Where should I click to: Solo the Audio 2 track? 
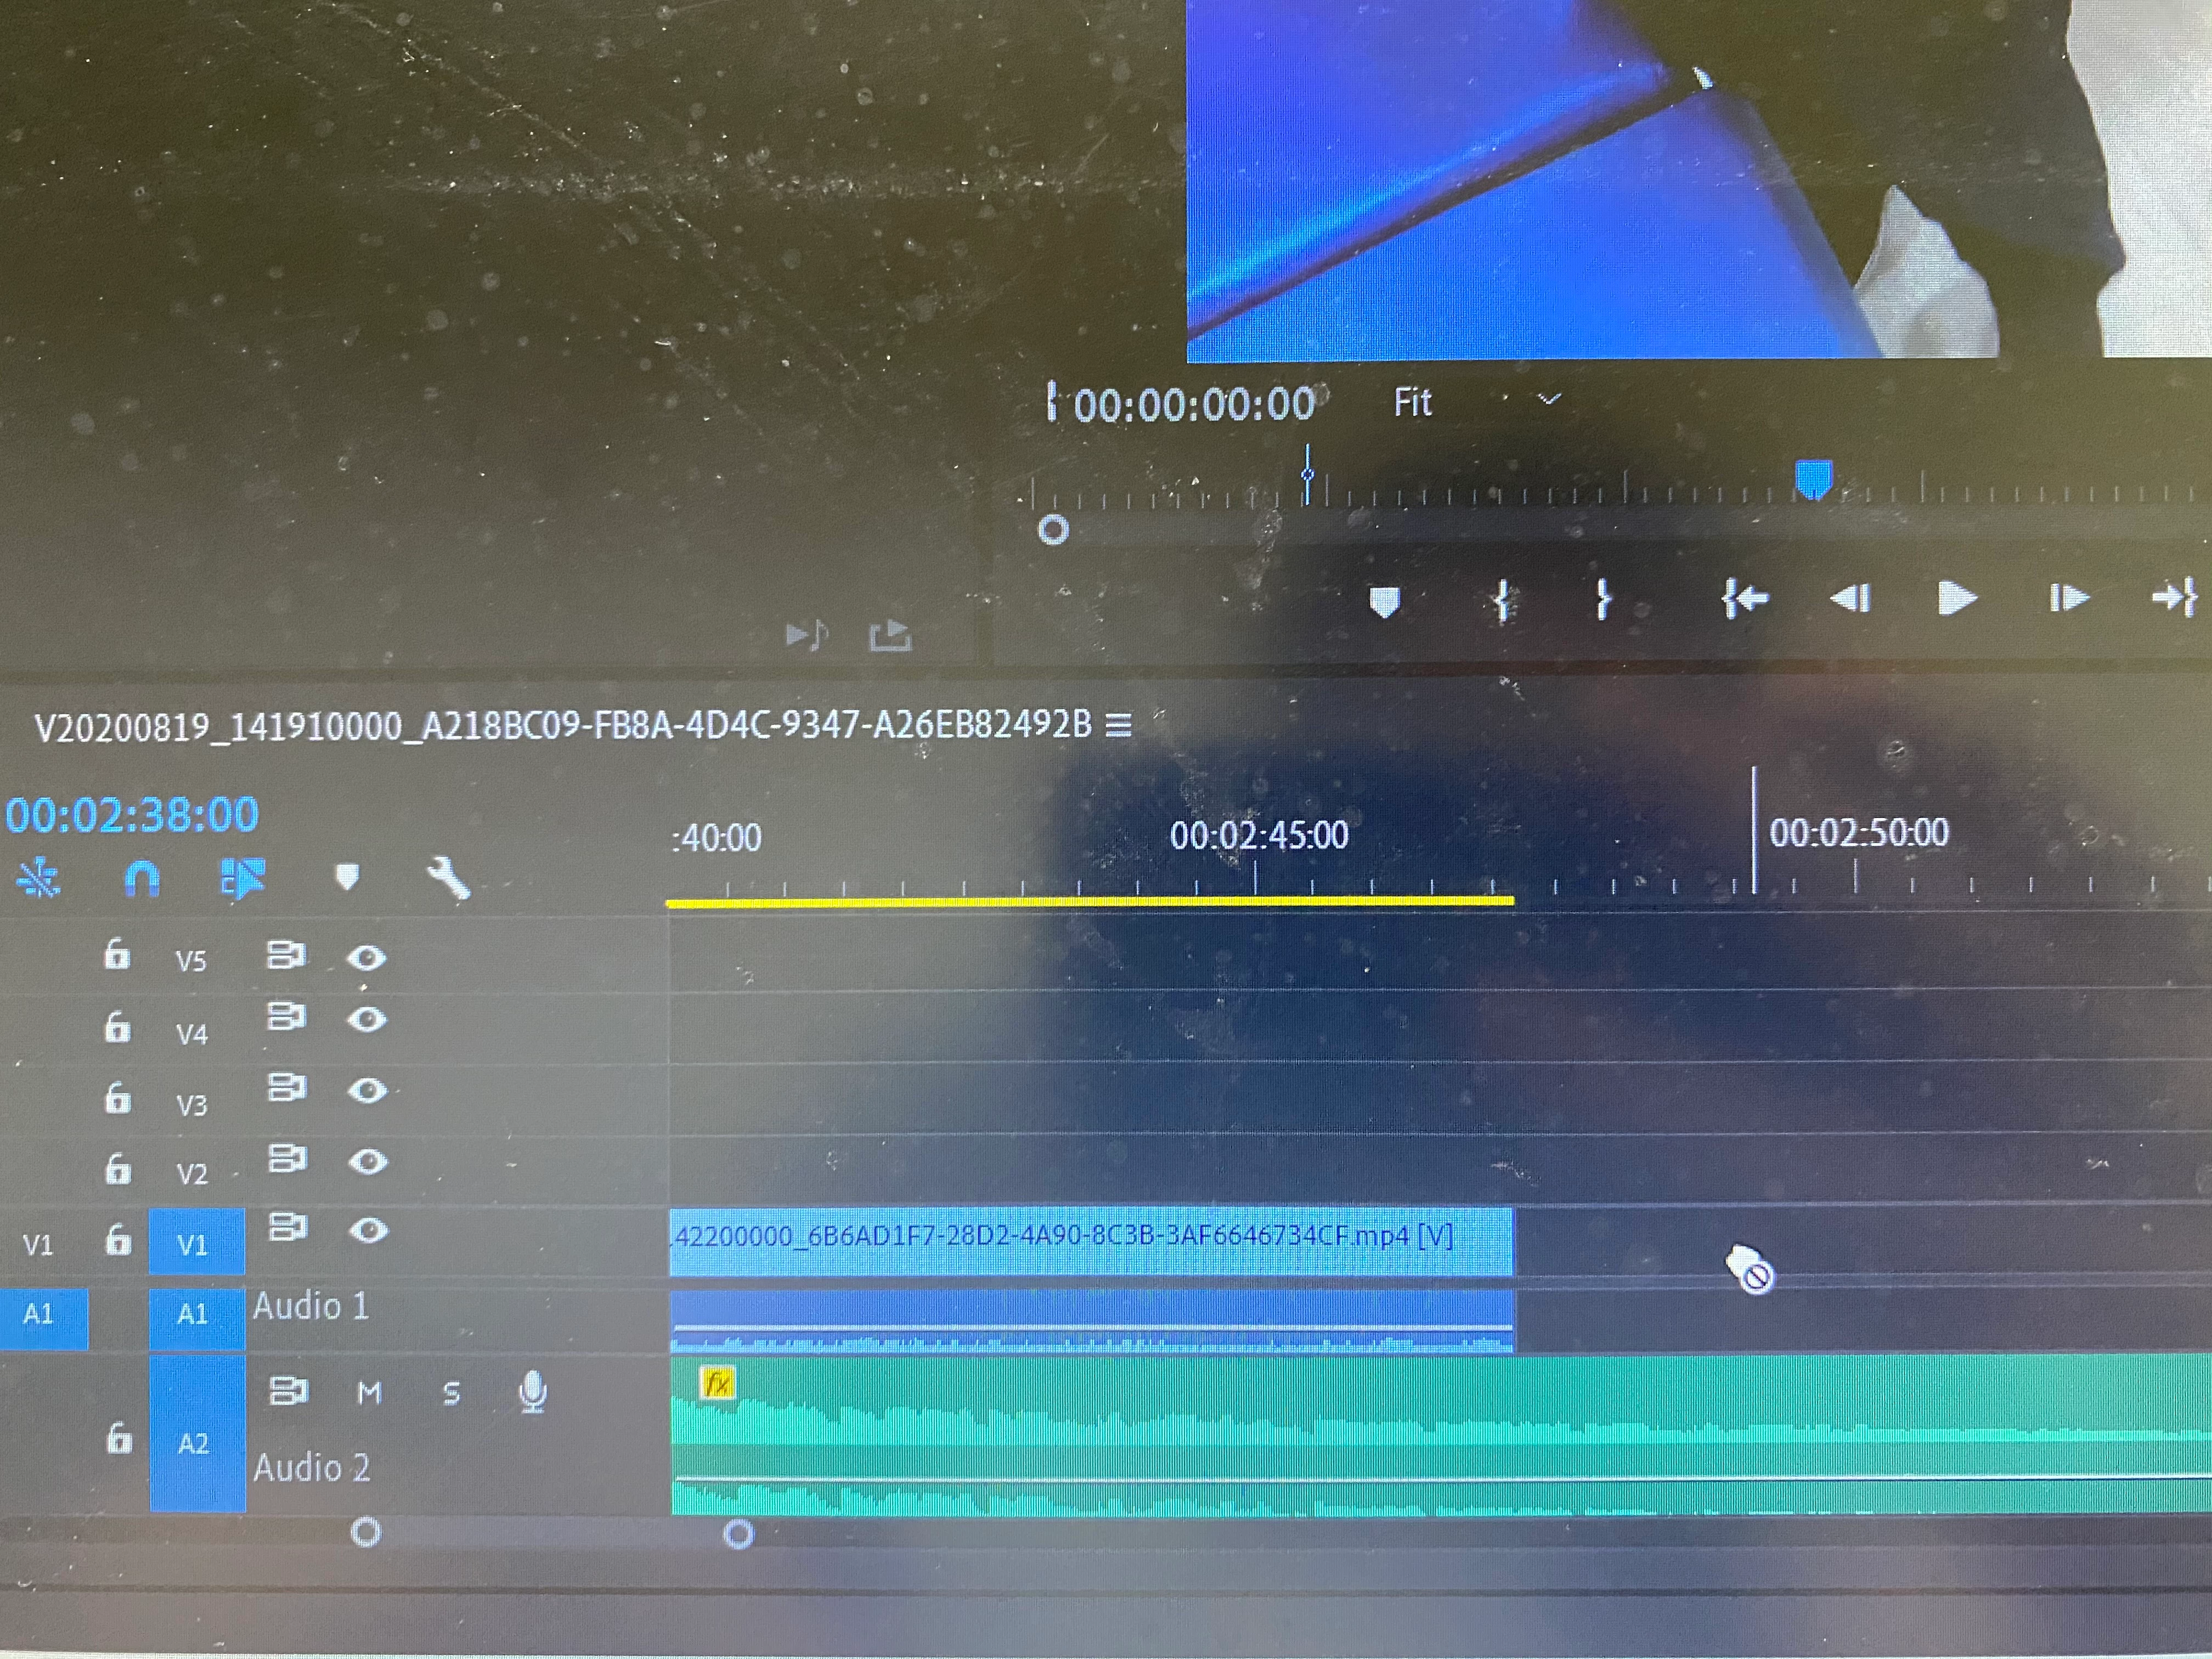[451, 1393]
